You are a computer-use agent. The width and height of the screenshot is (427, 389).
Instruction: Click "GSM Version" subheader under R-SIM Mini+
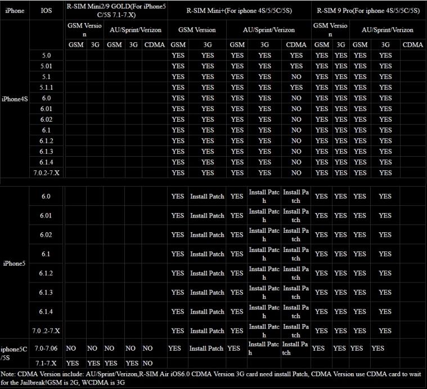click(x=197, y=30)
